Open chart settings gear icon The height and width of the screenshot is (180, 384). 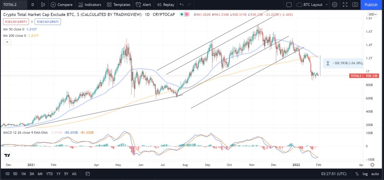pyautogui.click(x=335, y=5)
